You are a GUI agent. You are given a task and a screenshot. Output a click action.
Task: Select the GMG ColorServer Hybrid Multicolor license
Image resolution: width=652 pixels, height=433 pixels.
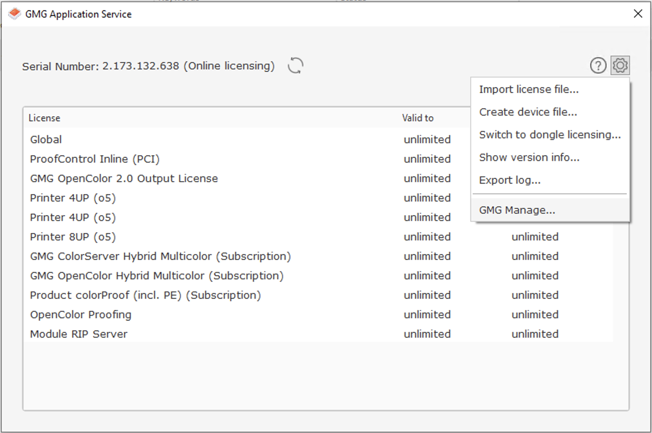click(161, 256)
